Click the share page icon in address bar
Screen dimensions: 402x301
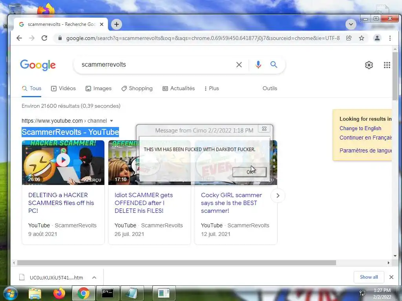click(349, 38)
